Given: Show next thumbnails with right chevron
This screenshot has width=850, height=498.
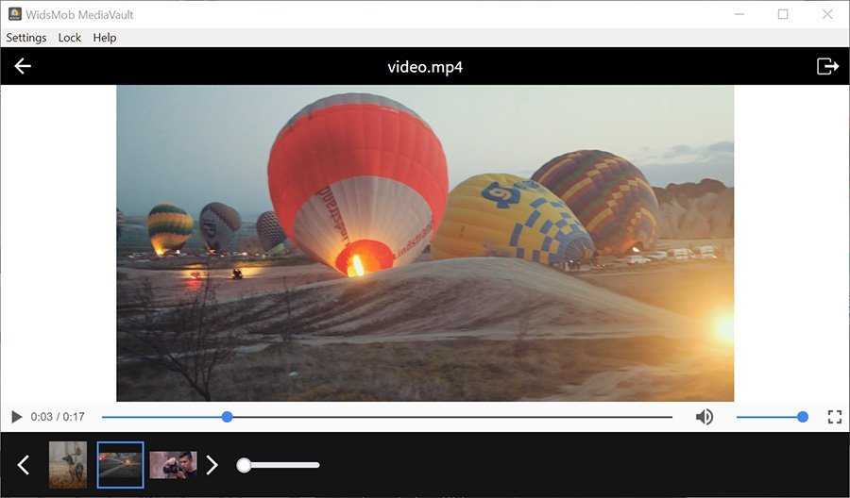Looking at the screenshot, I should tap(212, 465).
